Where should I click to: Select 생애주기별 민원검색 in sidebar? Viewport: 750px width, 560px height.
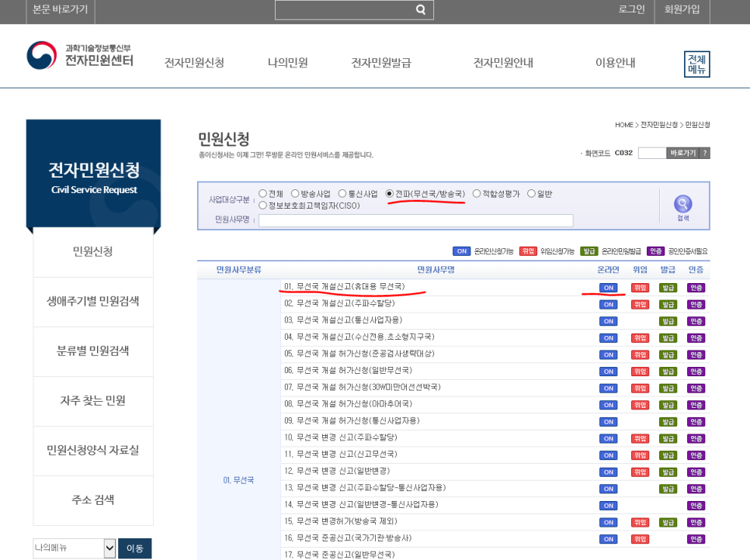(x=93, y=302)
